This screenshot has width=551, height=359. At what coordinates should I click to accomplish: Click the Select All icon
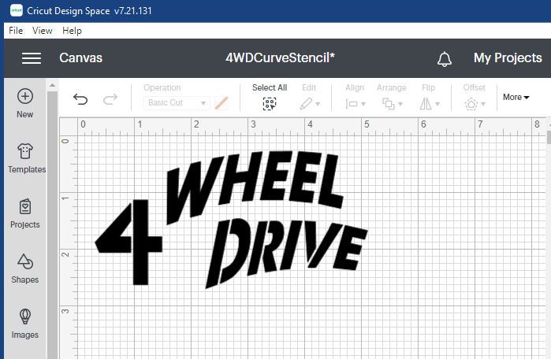click(270, 103)
